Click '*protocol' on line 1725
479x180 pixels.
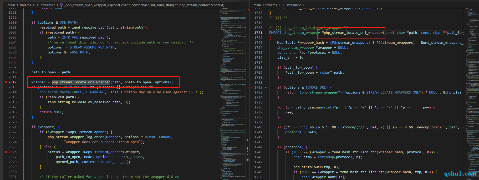coord(317,52)
